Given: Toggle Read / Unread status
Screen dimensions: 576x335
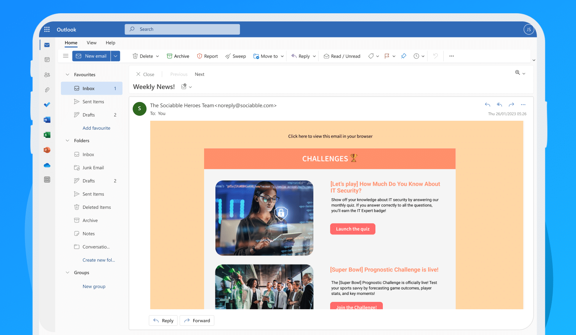Looking at the screenshot, I should pos(342,56).
